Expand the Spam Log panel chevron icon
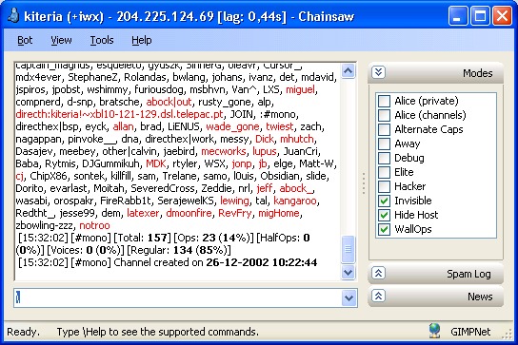Screen dimensions: 518x345 [378, 274]
